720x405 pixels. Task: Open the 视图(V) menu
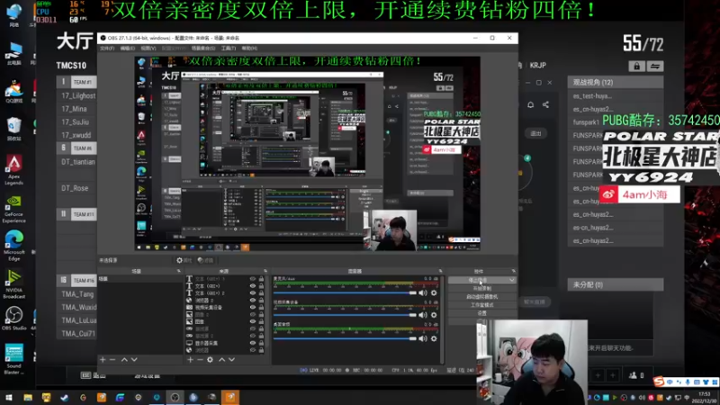click(x=148, y=49)
